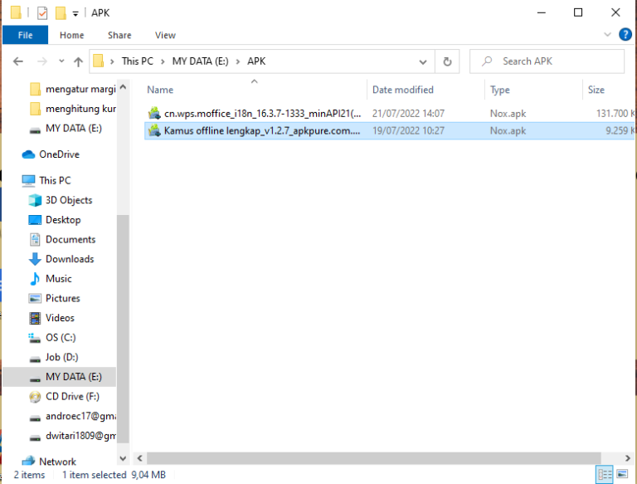
Task: Open Music in the sidebar
Action: pyautogui.click(x=51, y=279)
